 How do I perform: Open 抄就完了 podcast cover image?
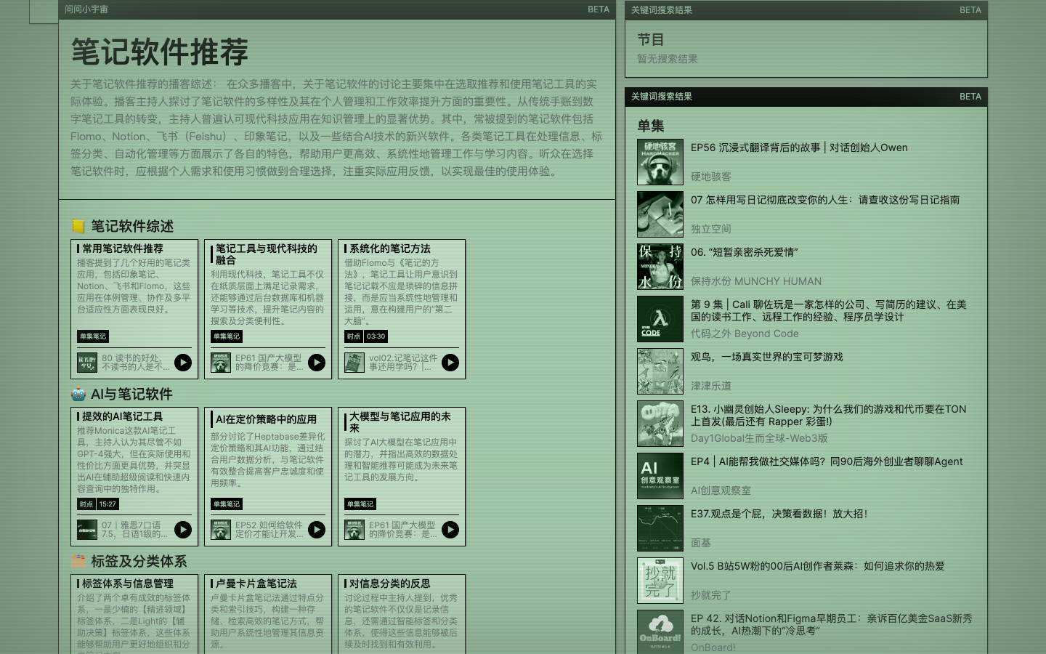pyautogui.click(x=660, y=581)
